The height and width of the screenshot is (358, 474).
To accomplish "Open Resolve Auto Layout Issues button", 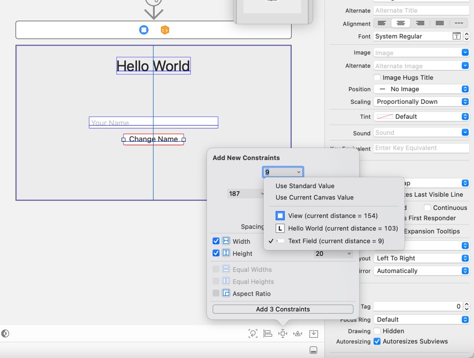I will coord(298,333).
